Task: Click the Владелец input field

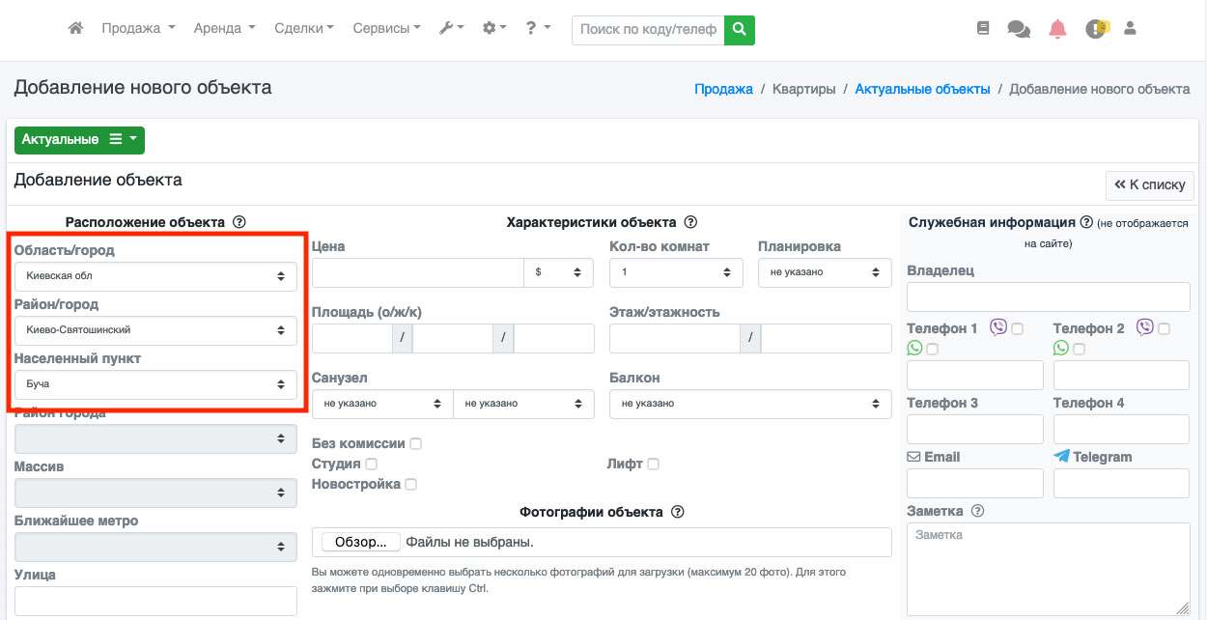Action: tap(1048, 296)
